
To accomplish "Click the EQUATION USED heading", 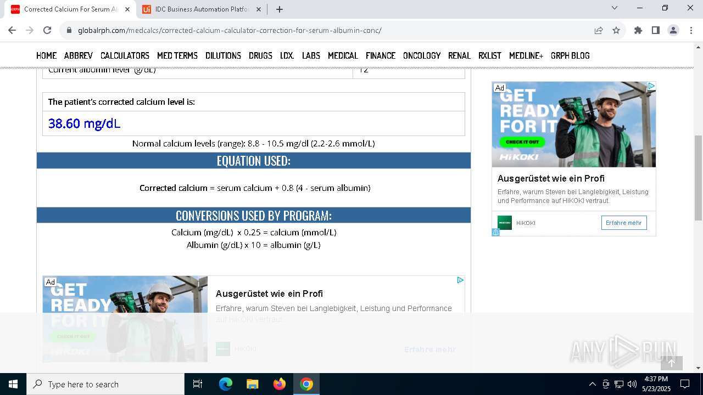I will pos(254,161).
